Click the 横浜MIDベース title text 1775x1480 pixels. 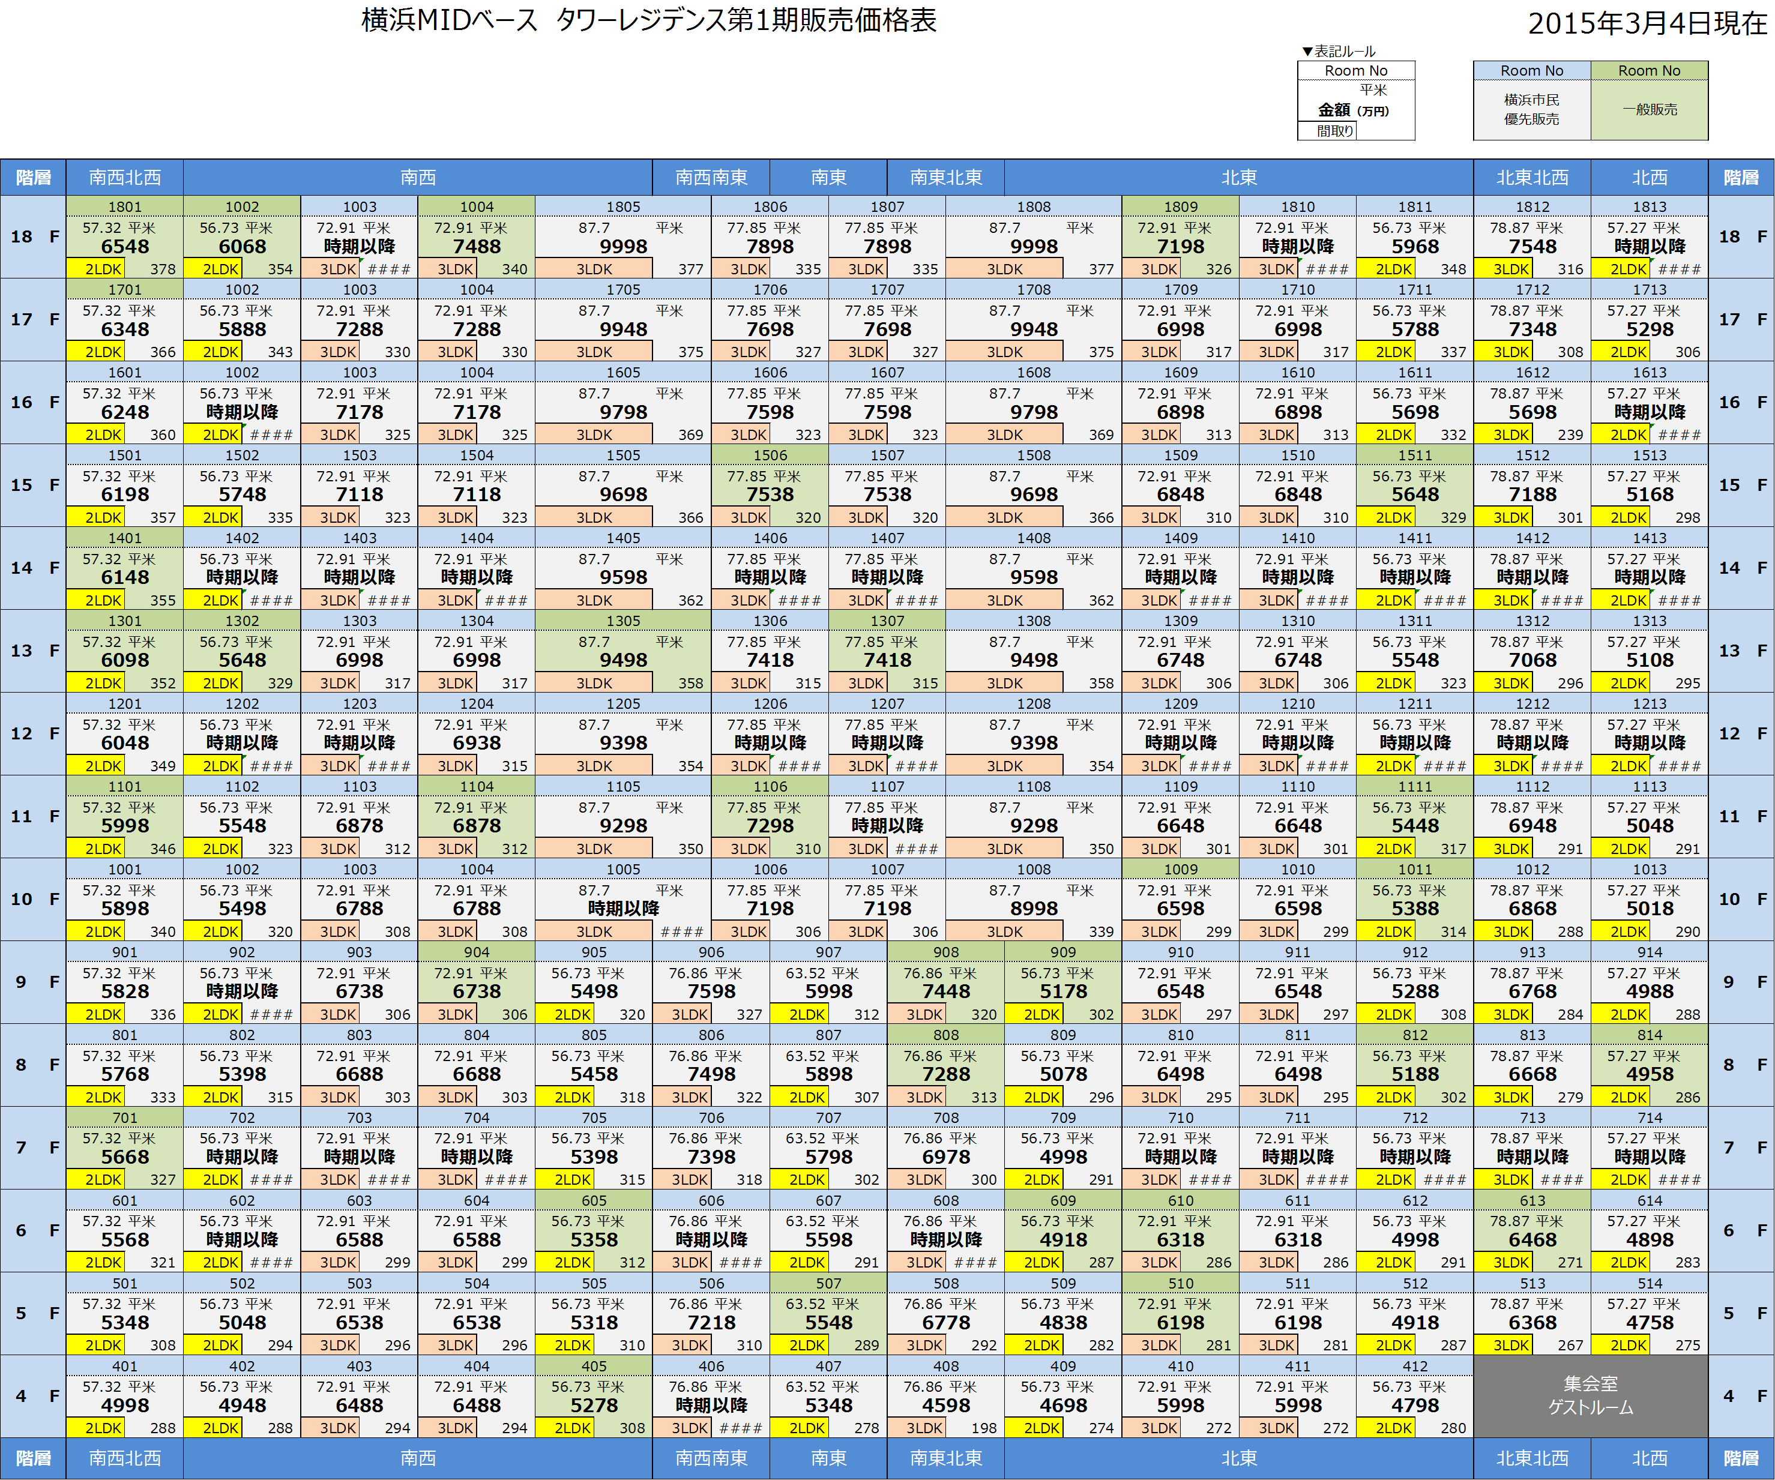coord(450,20)
